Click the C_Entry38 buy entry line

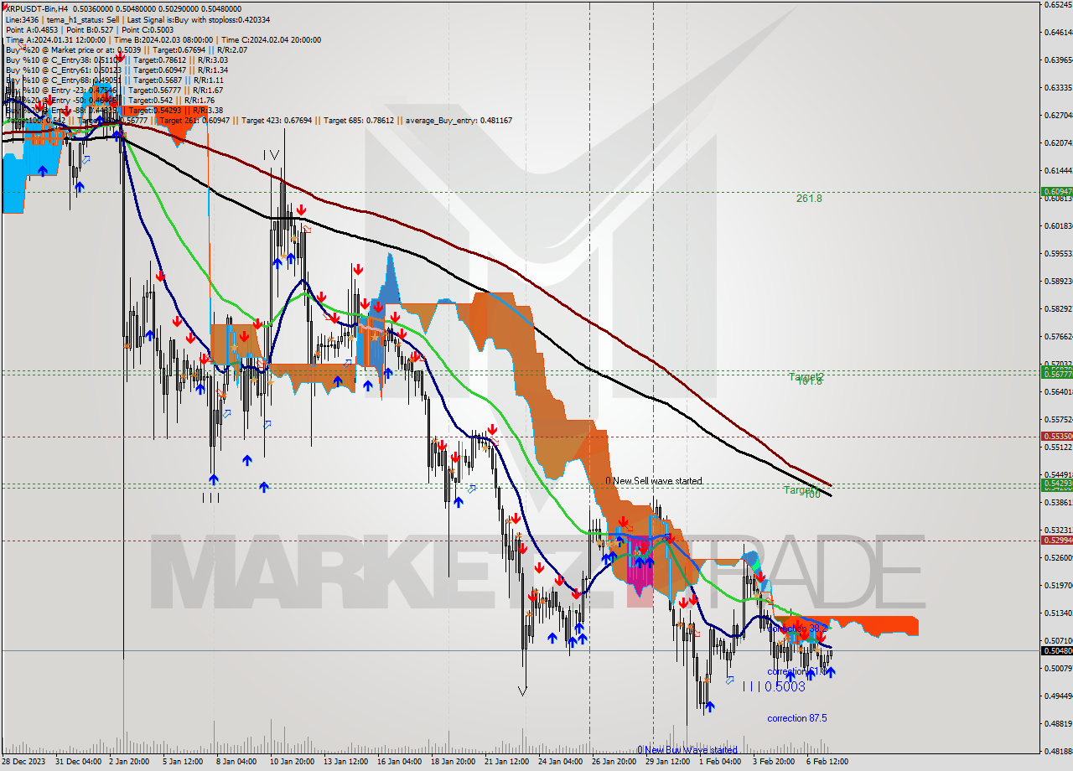117,60
